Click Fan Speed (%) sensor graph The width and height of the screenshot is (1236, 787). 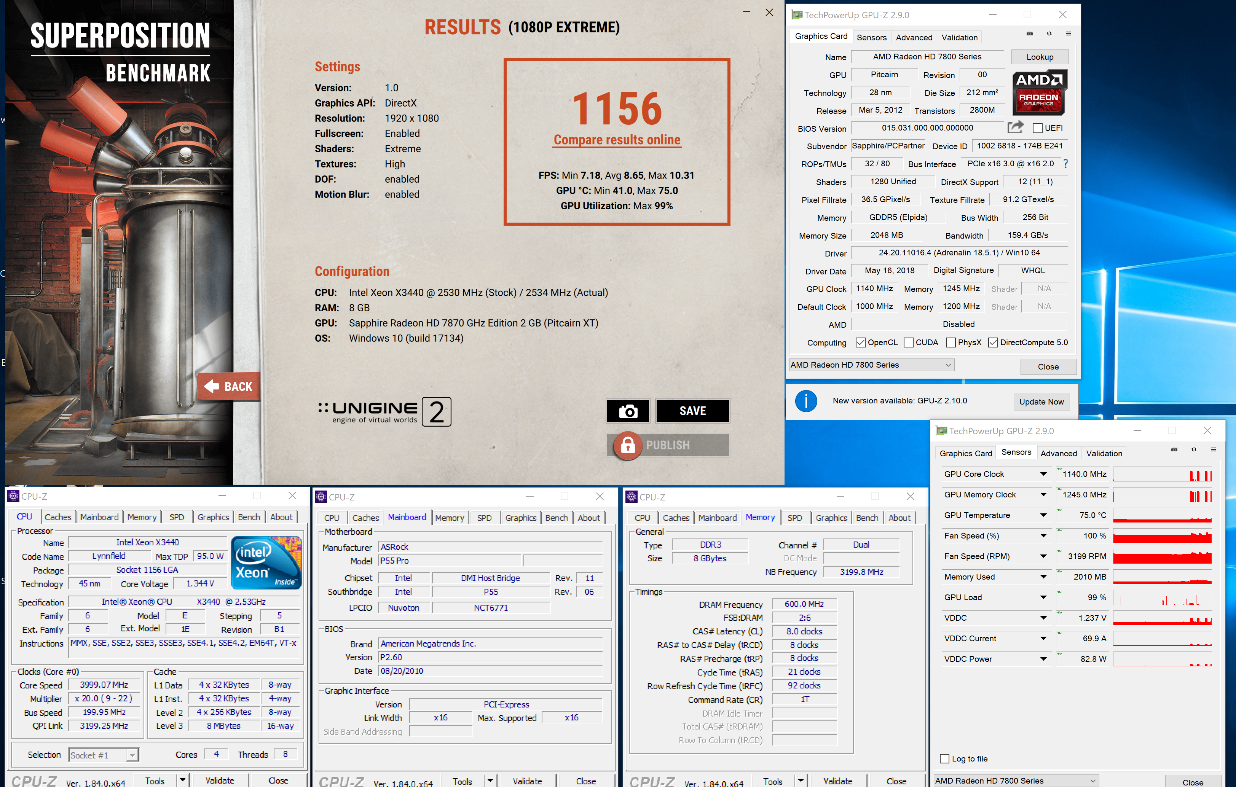pos(1162,535)
